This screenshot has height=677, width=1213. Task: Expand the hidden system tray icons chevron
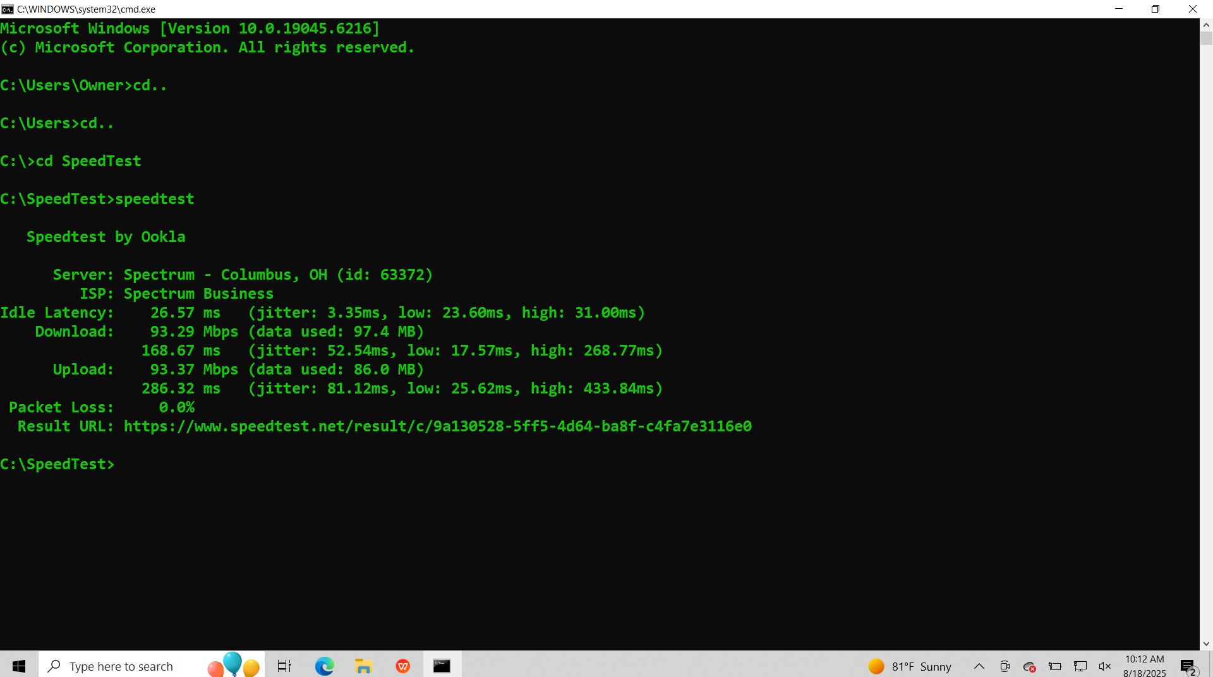point(979,666)
